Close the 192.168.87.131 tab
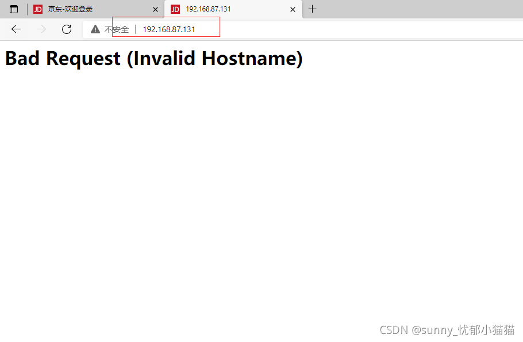This screenshot has height=342, width=523. tap(293, 10)
